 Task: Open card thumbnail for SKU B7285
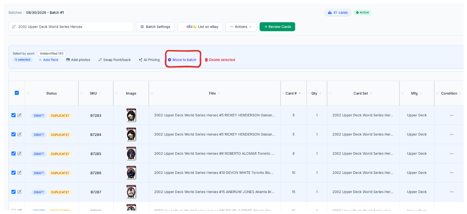point(131,154)
